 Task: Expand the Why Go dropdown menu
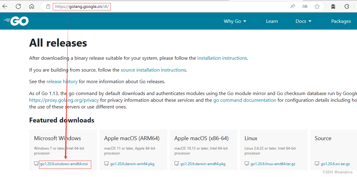point(235,21)
